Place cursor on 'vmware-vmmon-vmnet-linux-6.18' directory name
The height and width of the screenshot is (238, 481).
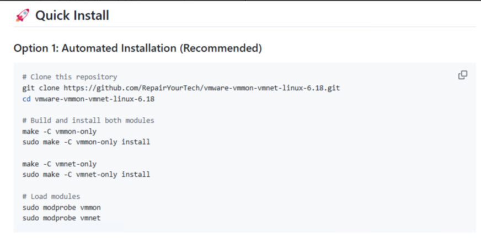[x=94, y=99]
